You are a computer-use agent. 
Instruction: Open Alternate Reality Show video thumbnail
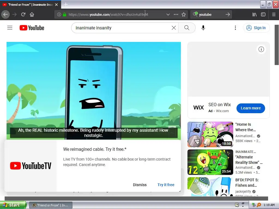210,162
